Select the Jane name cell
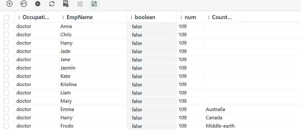This screenshot has width=301, height=130. (93, 59)
